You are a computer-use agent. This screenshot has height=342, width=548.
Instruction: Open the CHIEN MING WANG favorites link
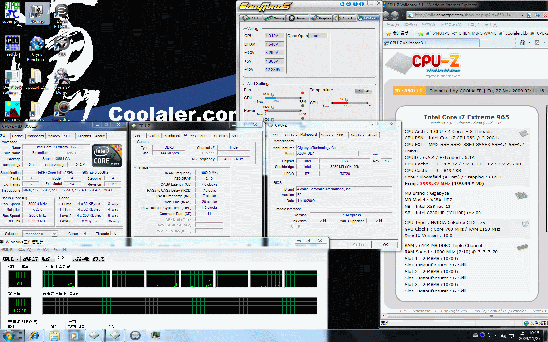(474, 33)
